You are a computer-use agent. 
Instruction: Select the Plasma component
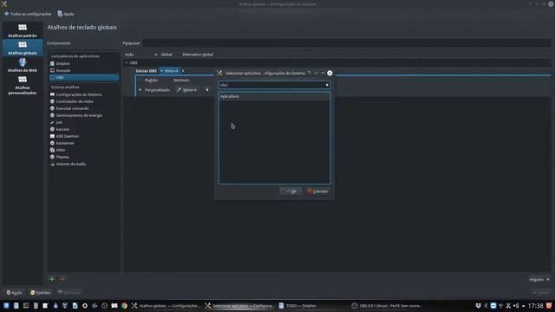[62, 157]
